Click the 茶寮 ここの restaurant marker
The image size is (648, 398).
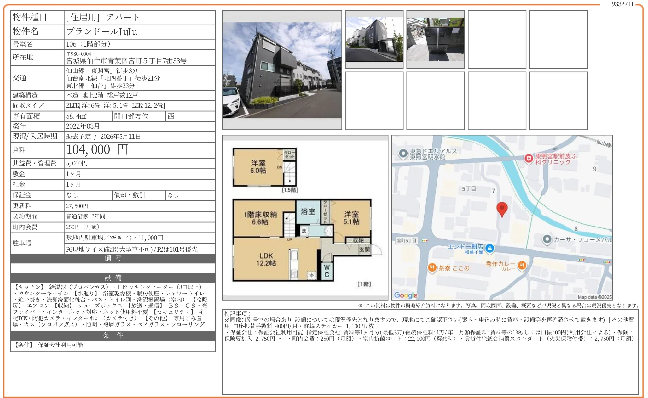432,268
